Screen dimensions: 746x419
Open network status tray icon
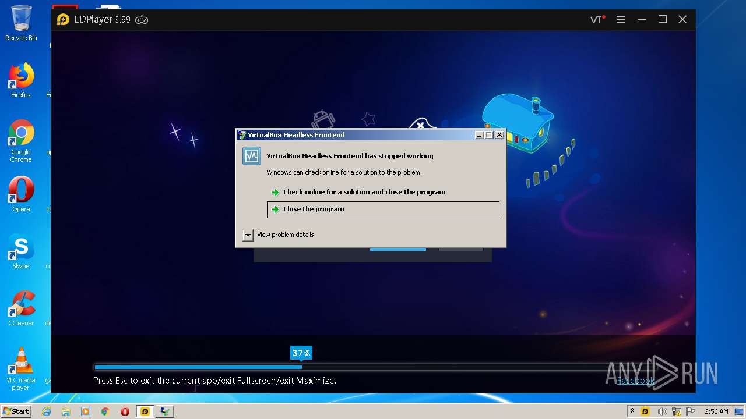pyautogui.click(x=677, y=411)
